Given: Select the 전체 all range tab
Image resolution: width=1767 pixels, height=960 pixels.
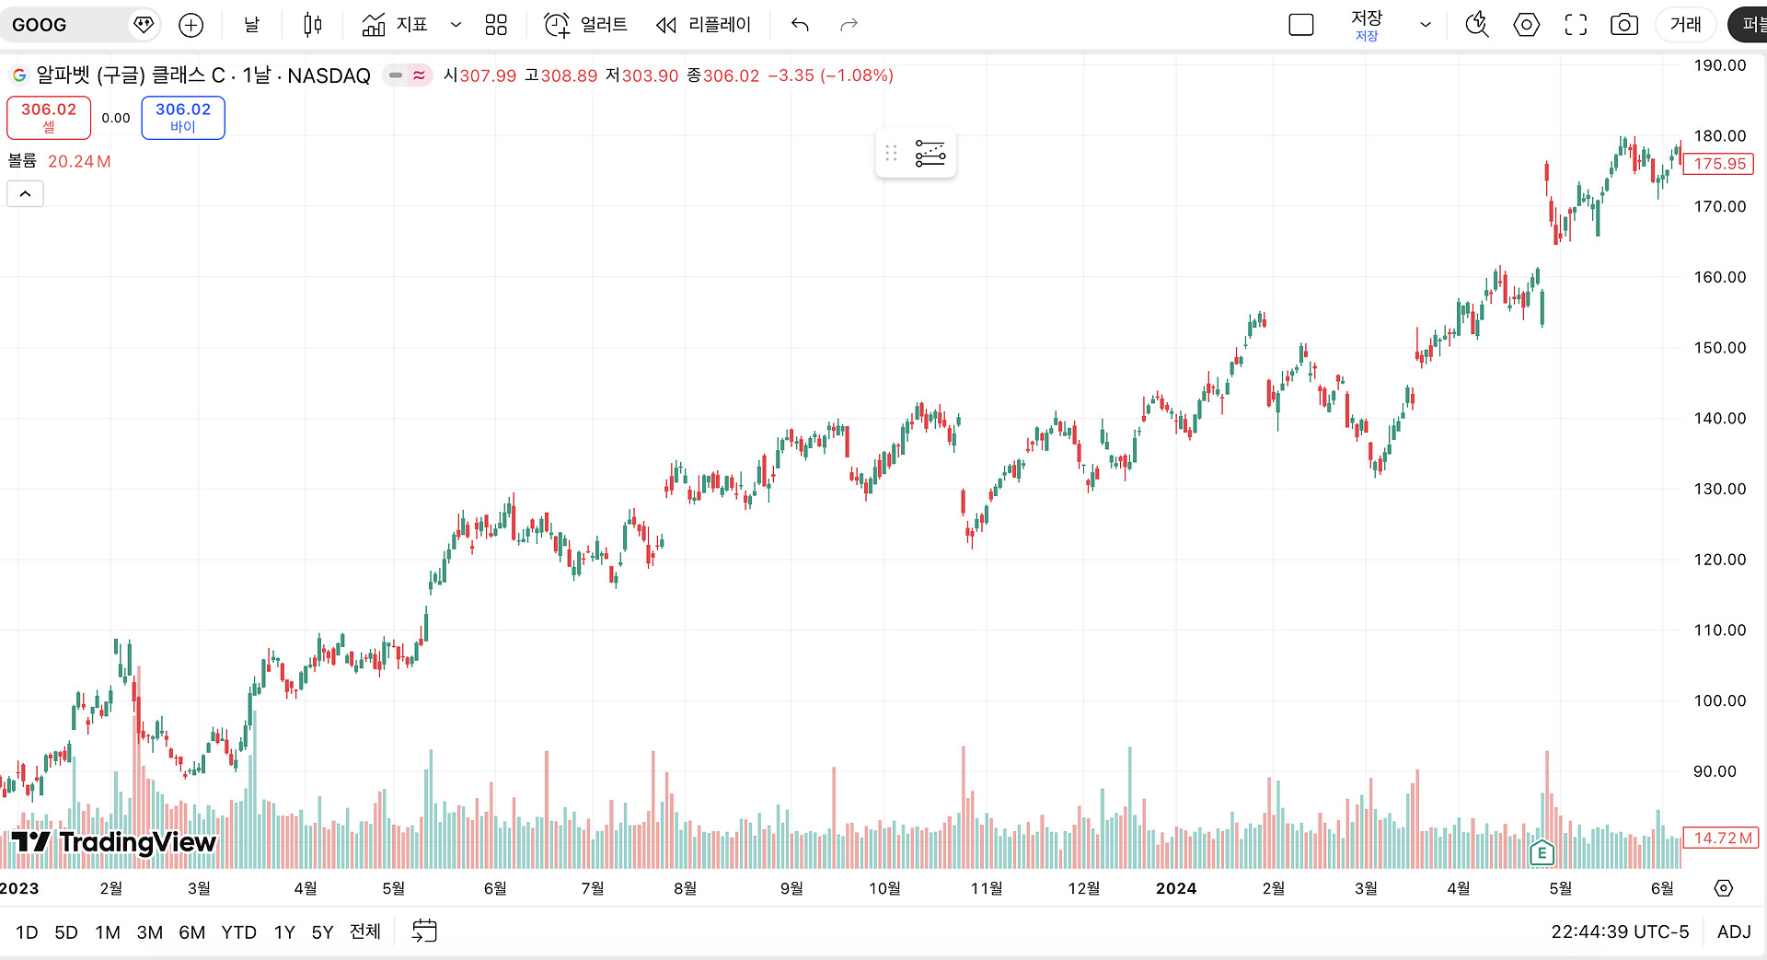Looking at the screenshot, I should point(364,931).
